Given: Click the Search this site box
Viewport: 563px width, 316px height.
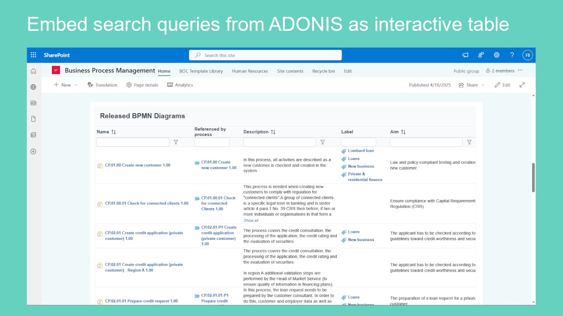Looking at the screenshot, I should click(x=265, y=55).
